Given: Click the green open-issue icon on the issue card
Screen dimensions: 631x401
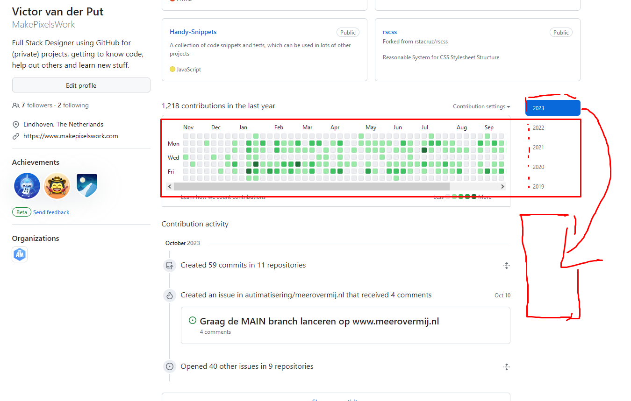Looking at the screenshot, I should pos(192,320).
